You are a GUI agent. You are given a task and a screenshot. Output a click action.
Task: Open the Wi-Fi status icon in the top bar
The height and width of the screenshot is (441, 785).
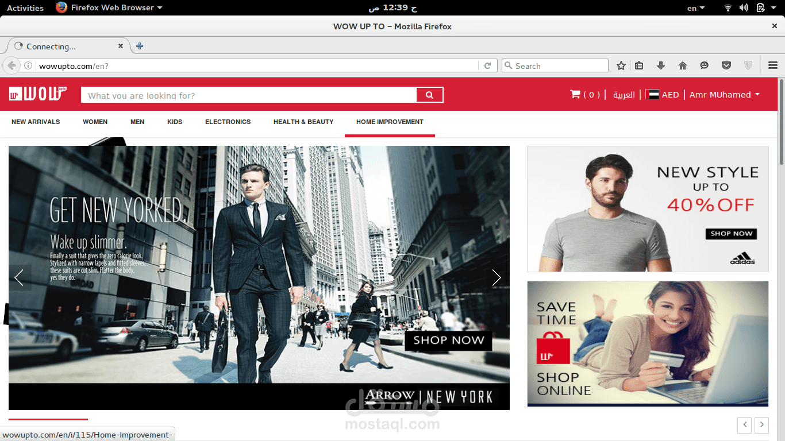(x=728, y=8)
